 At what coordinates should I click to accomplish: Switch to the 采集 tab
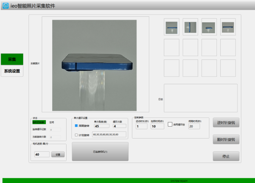(x=12, y=59)
